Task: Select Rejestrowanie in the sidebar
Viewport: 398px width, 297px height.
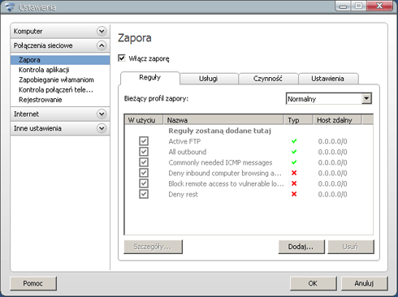Action: [x=41, y=100]
